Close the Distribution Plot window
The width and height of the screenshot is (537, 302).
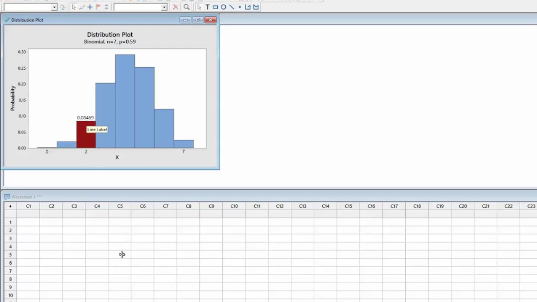point(211,20)
